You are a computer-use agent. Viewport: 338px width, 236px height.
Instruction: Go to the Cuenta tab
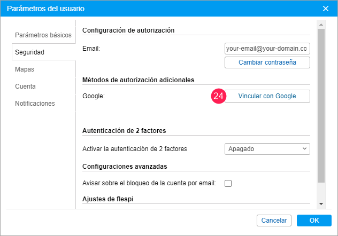(26, 86)
